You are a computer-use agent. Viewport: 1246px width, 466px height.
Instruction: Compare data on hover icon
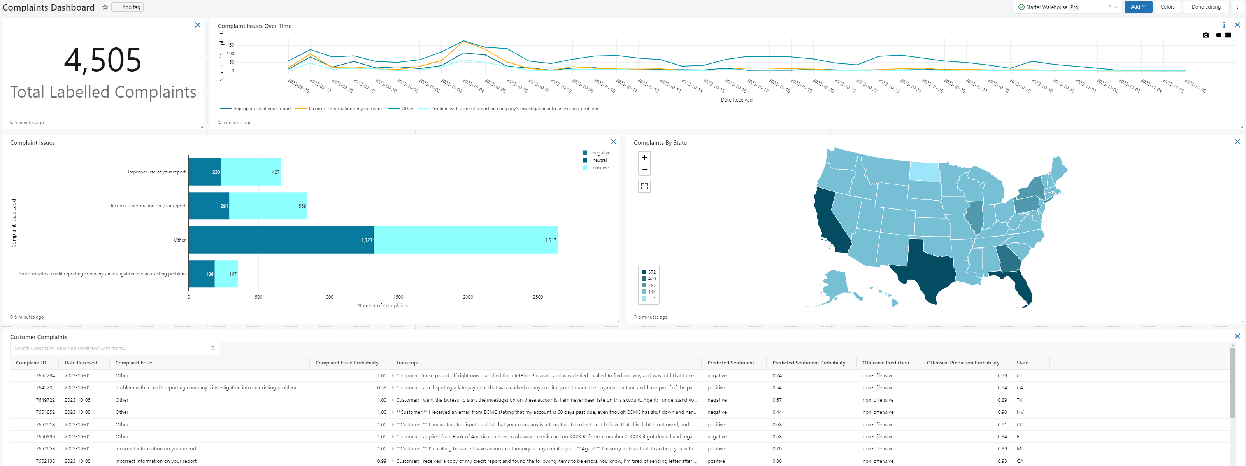[x=1228, y=35]
